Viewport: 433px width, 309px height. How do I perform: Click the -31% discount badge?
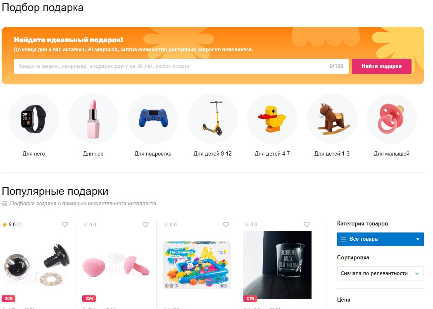(250, 299)
